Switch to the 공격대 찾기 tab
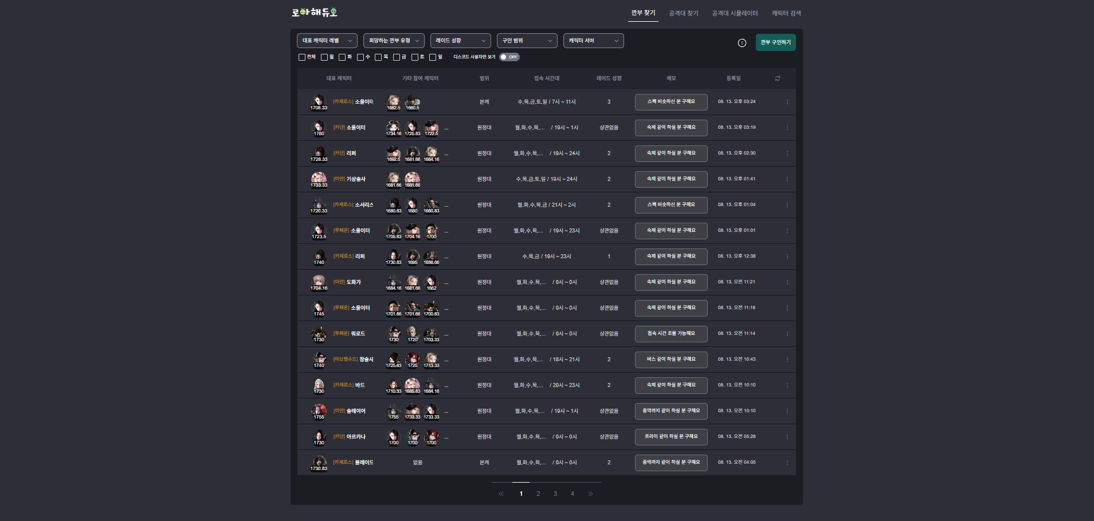This screenshot has width=1094, height=521. [684, 13]
